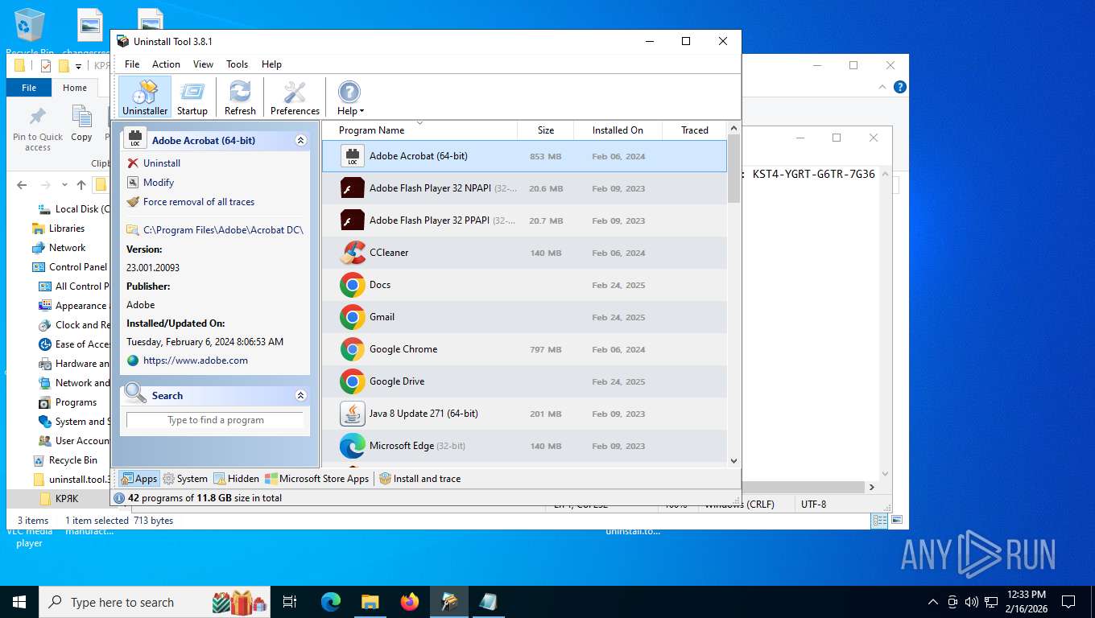Open the Action menu
This screenshot has height=618, width=1095.
pos(166,64)
